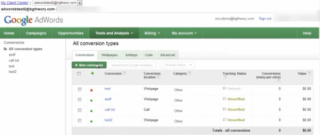The image size is (320, 135).
Task: Click the green status dot for call tst
Action: coord(91,111)
